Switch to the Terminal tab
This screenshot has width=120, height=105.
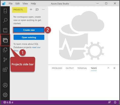pos(82,68)
